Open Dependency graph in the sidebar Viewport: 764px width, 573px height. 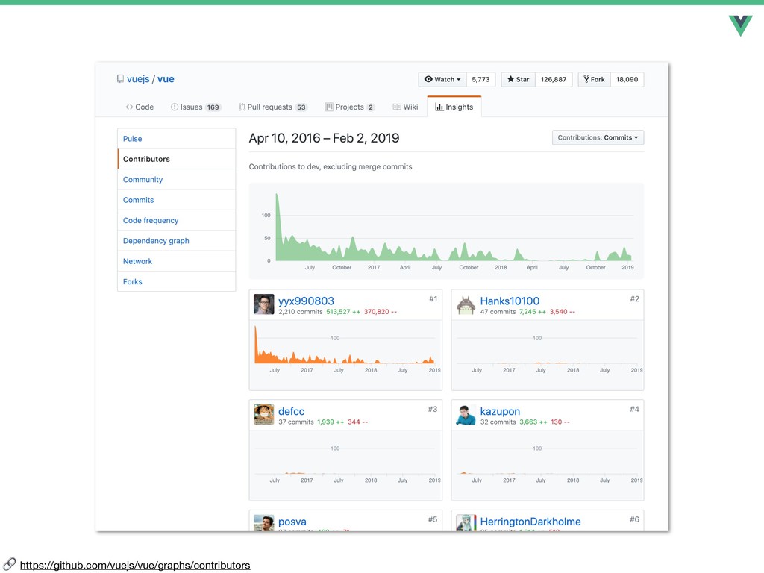click(176, 241)
